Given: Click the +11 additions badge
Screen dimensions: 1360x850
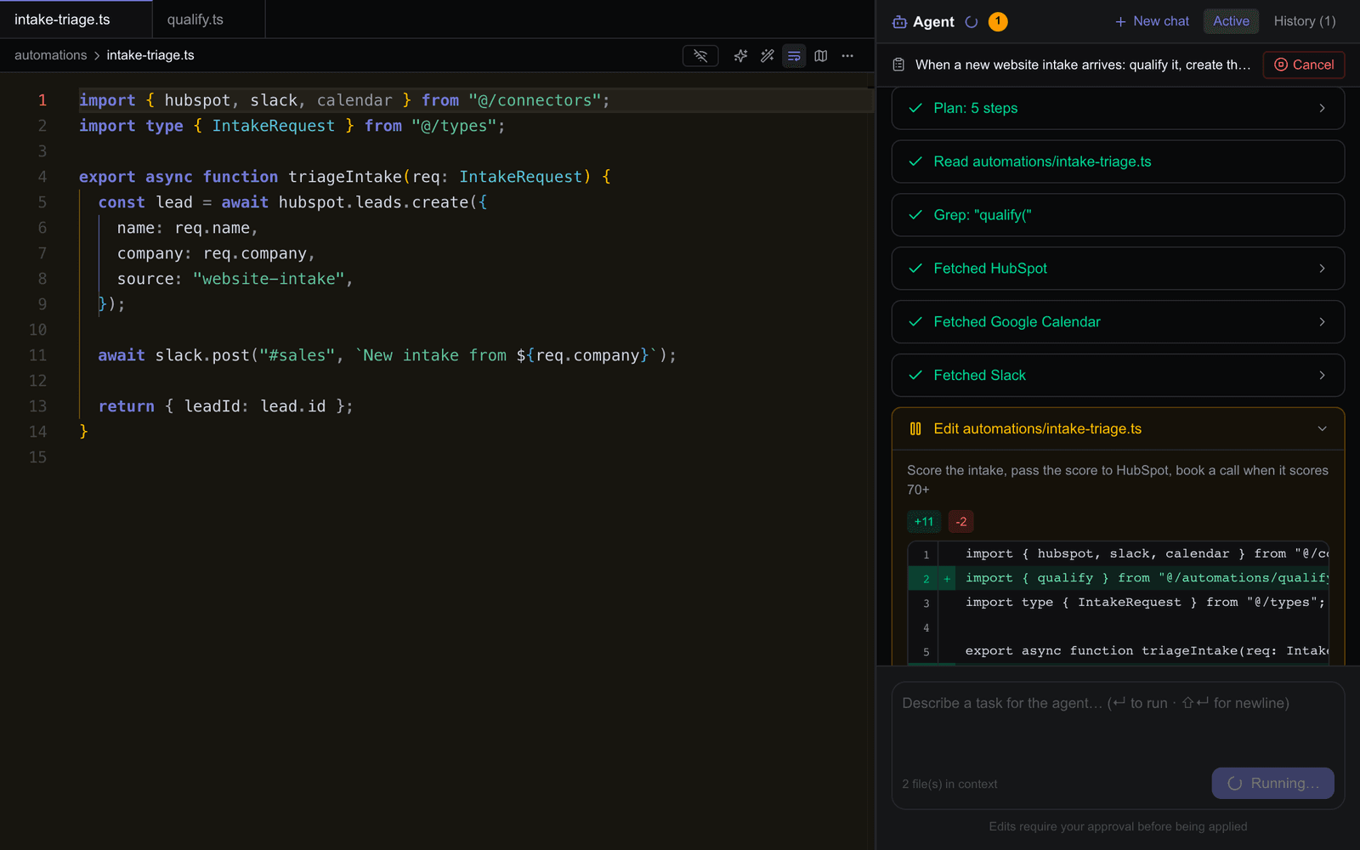Looking at the screenshot, I should coord(924,522).
